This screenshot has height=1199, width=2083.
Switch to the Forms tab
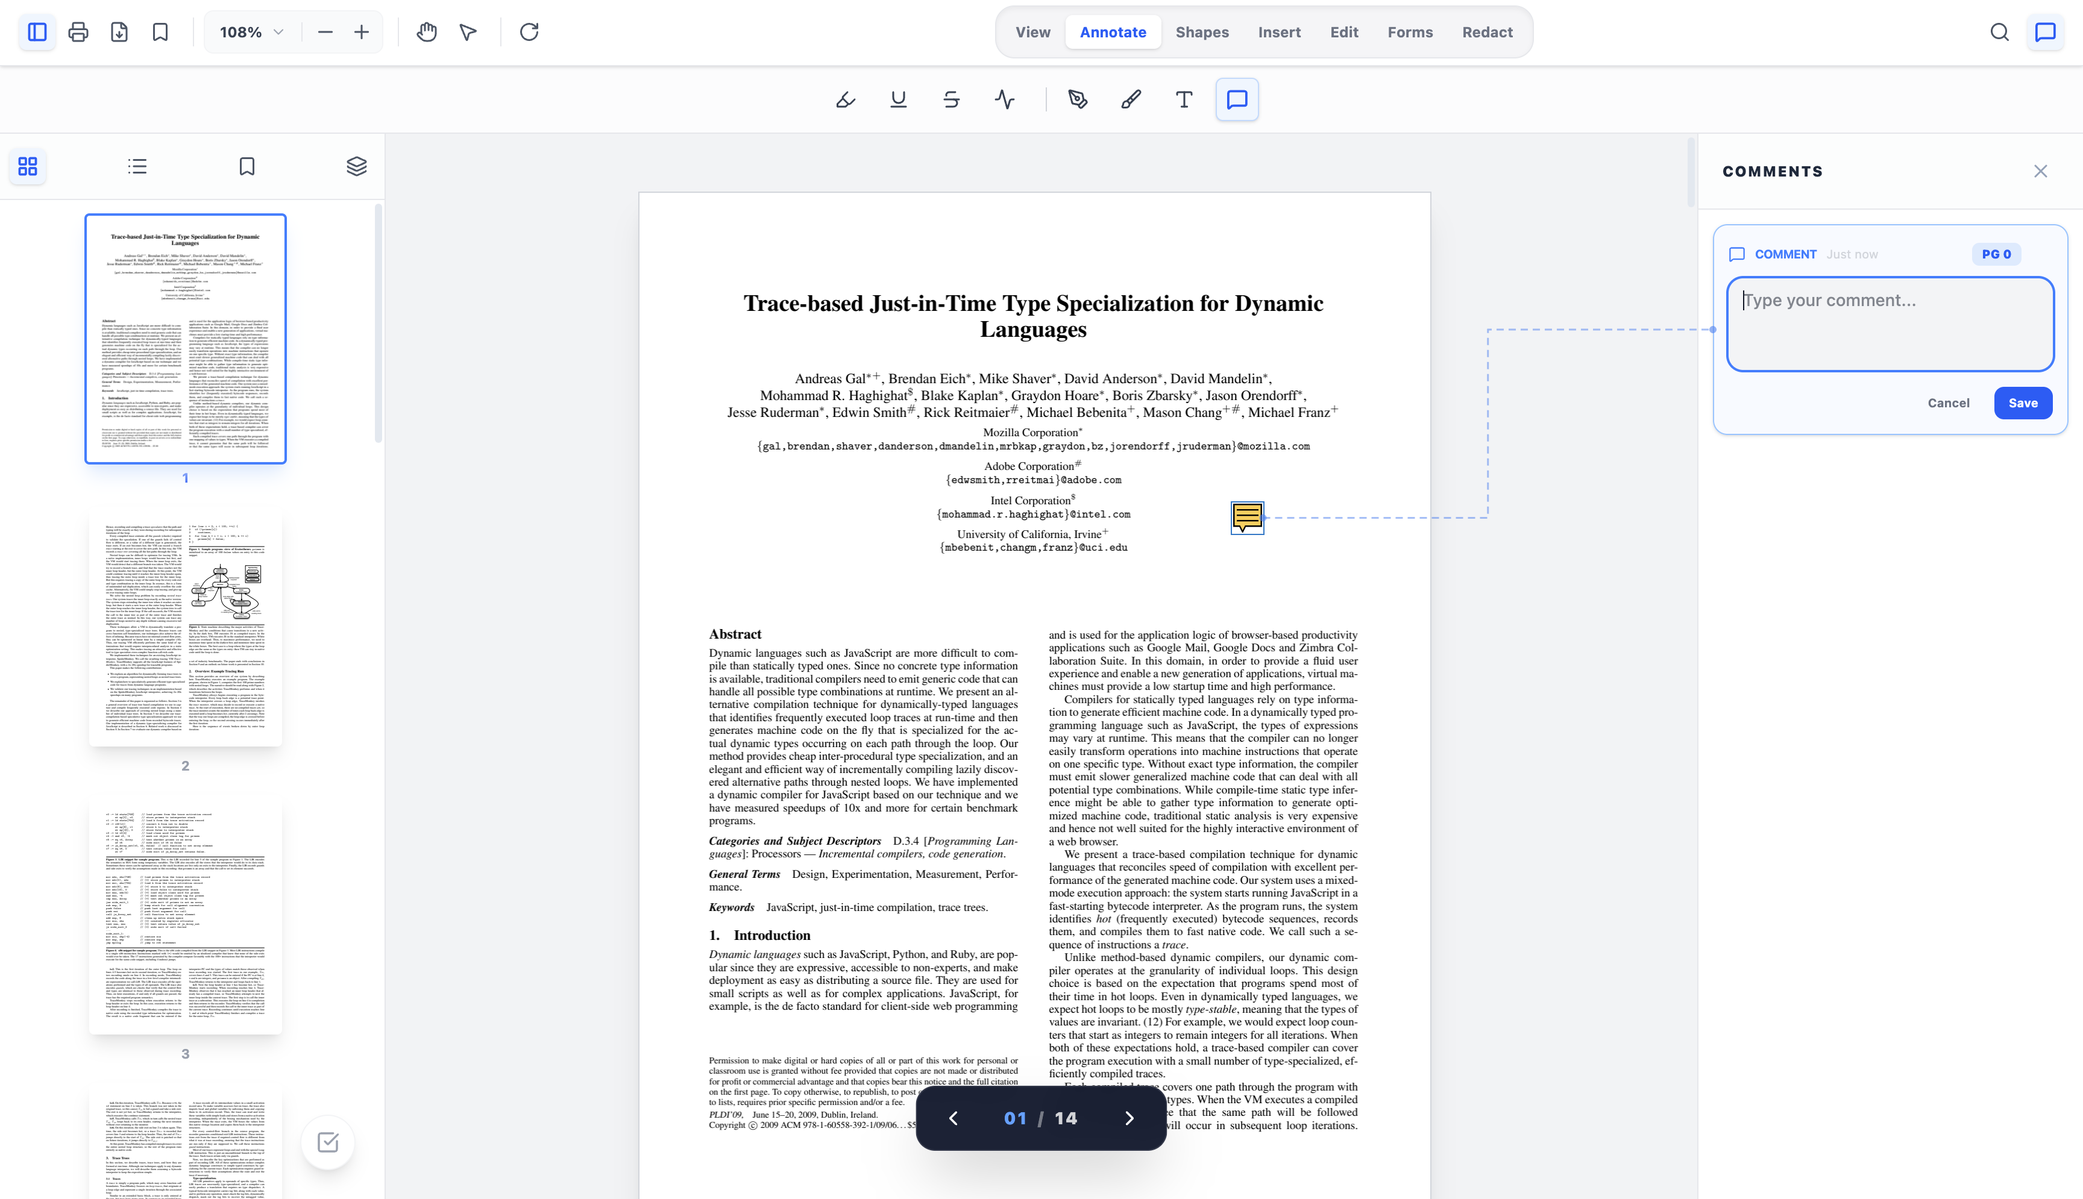click(x=1410, y=32)
